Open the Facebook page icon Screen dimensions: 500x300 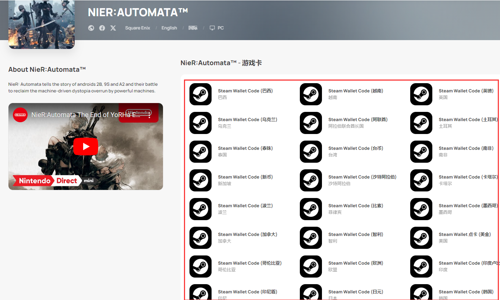(102, 28)
